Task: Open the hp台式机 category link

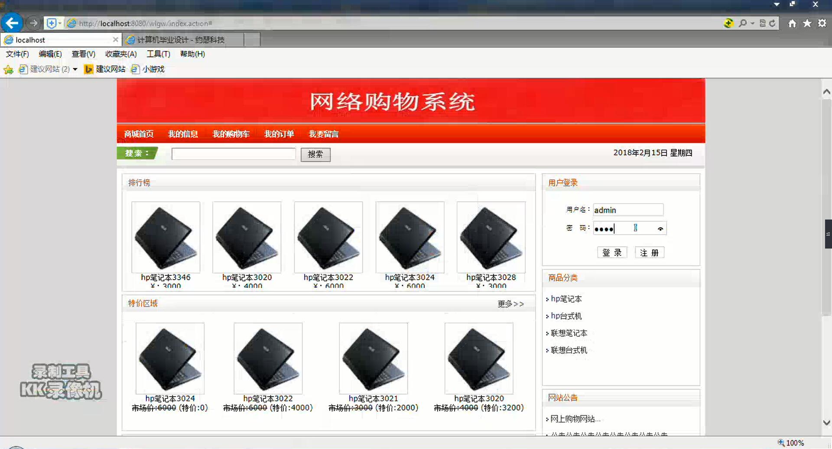Action: (x=566, y=316)
